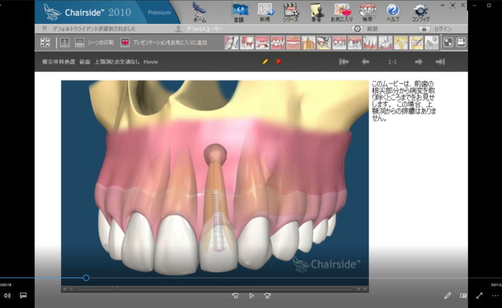This screenshot has height=308, width=502.
Task: Open the crooked teeth orthodontics category thumbnail
Action: click(278, 42)
